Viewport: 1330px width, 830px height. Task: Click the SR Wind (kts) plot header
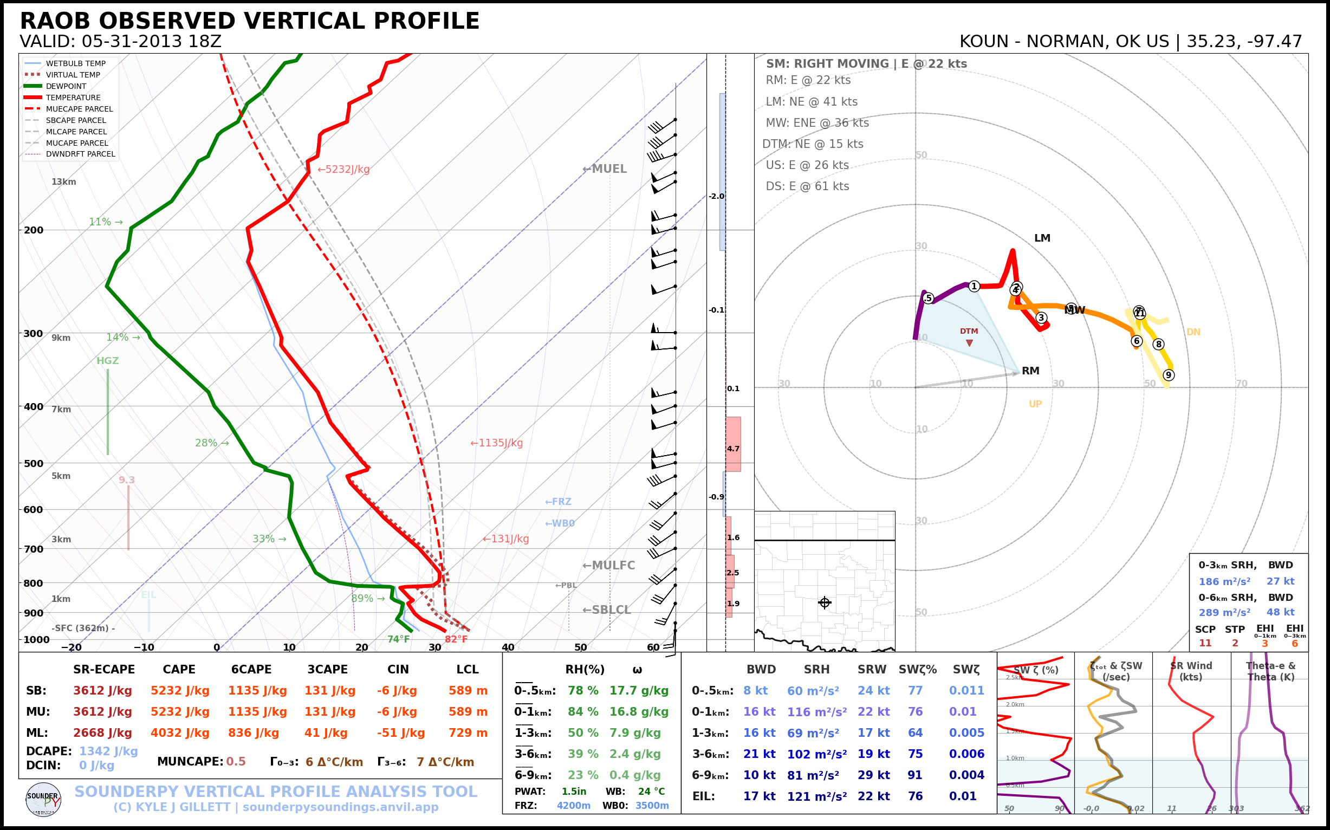pyautogui.click(x=1191, y=671)
